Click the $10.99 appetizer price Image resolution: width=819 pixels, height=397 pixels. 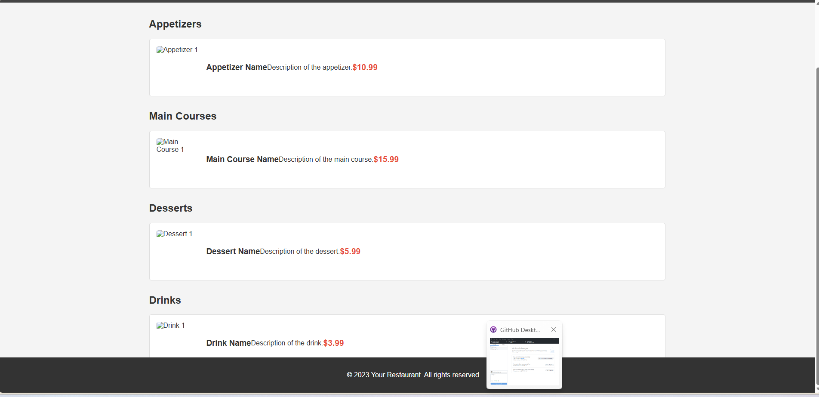pos(365,67)
